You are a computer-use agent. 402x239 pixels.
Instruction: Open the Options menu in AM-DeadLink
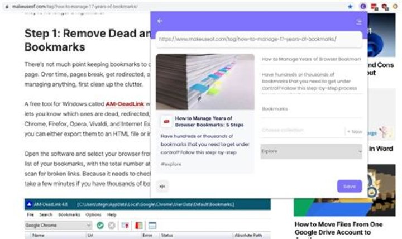[94, 214]
